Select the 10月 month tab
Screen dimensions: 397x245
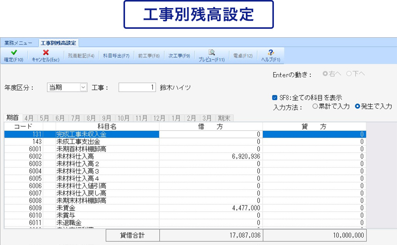[x=123, y=118]
